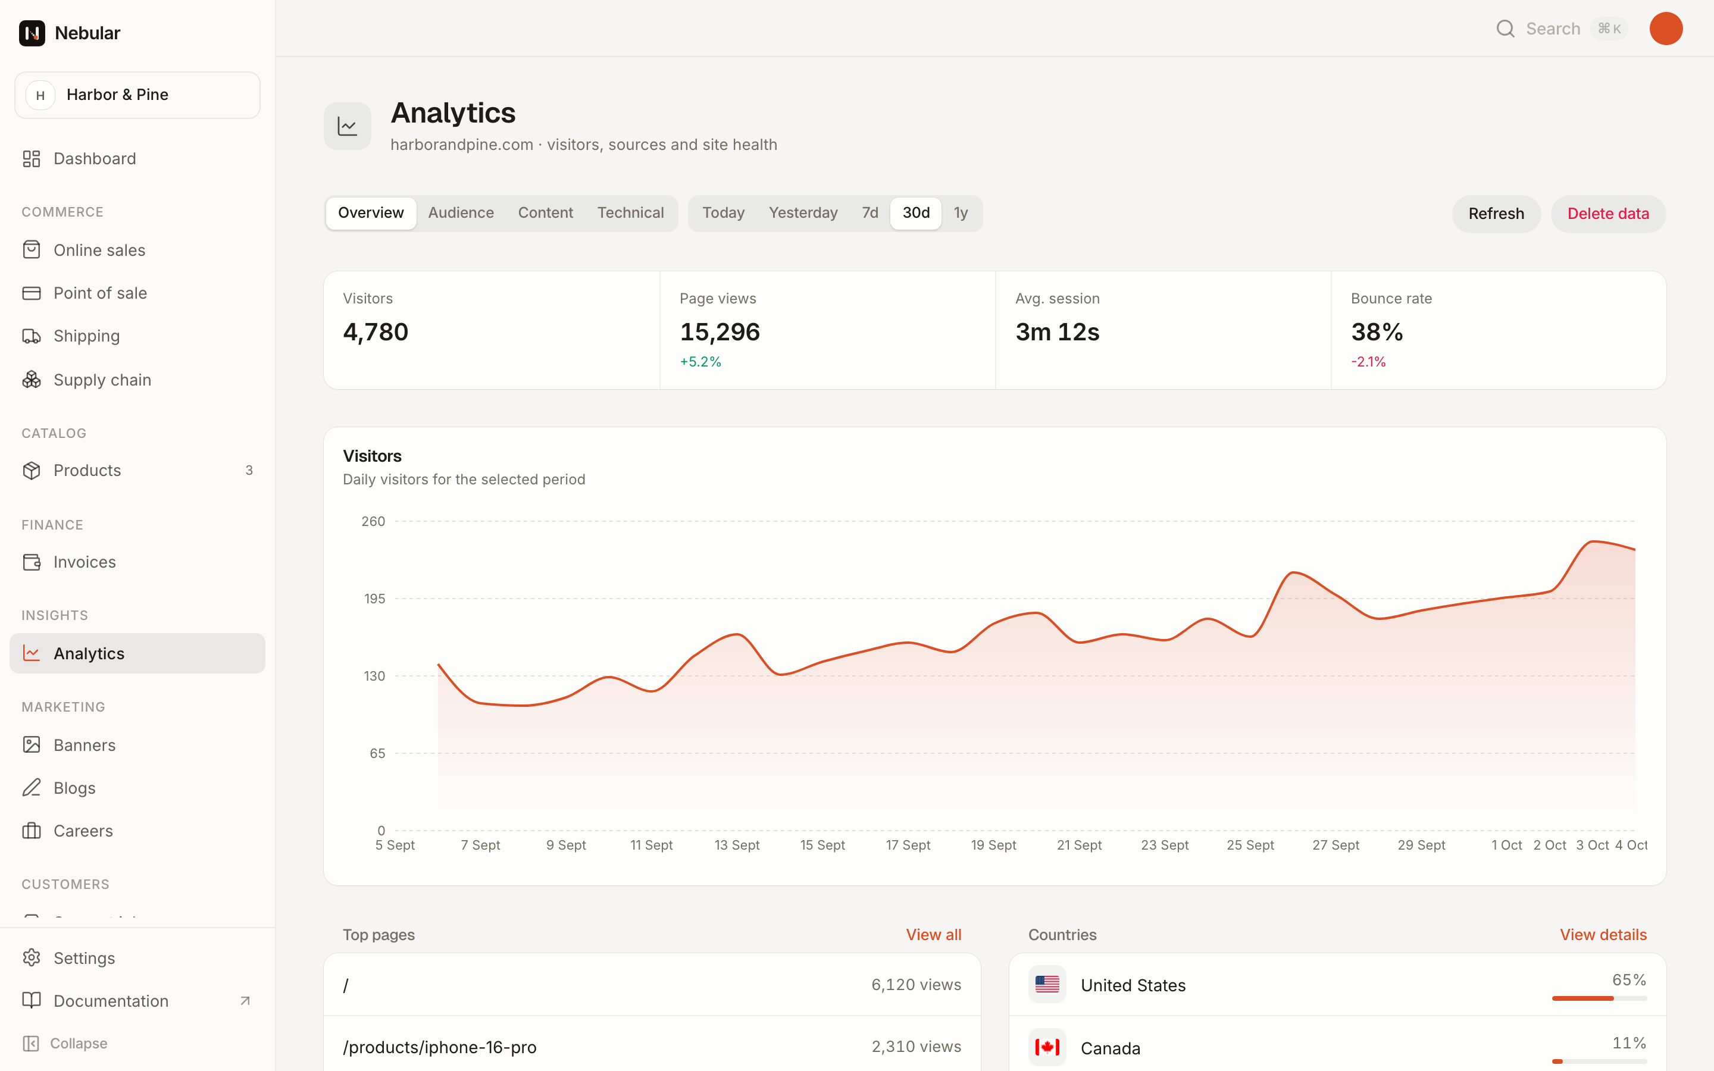Open the user avatar menu
The image size is (1714, 1071).
coord(1666,29)
